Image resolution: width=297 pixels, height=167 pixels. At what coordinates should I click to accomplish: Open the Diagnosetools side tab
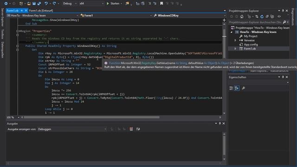[293, 17]
